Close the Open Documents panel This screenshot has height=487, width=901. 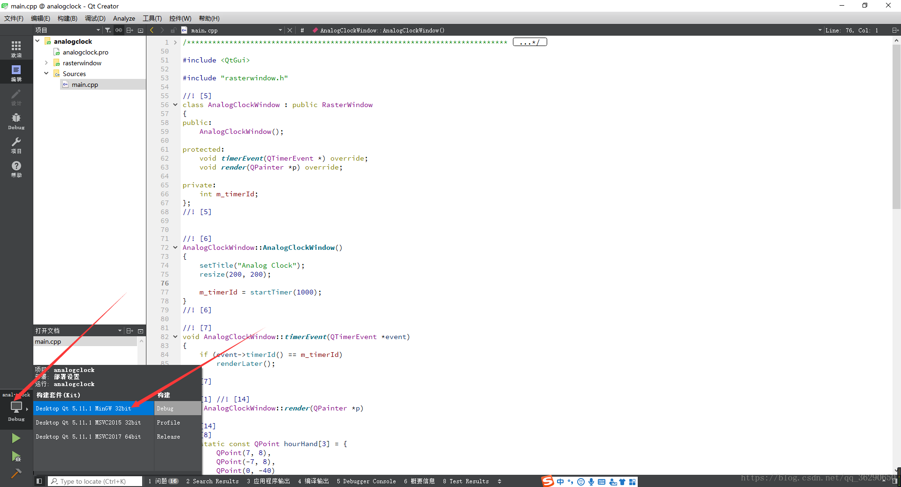(x=140, y=331)
